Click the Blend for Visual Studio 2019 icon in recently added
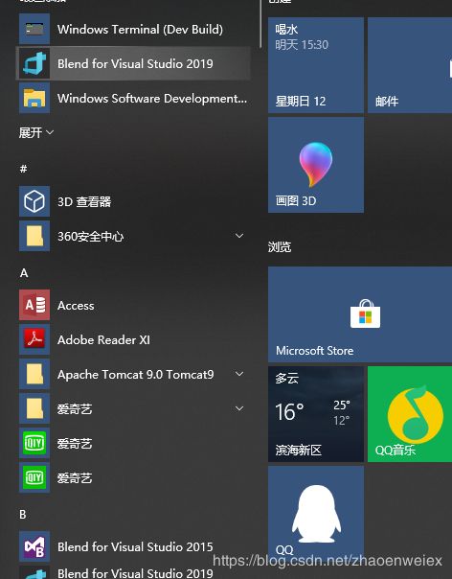 [34, 63]
